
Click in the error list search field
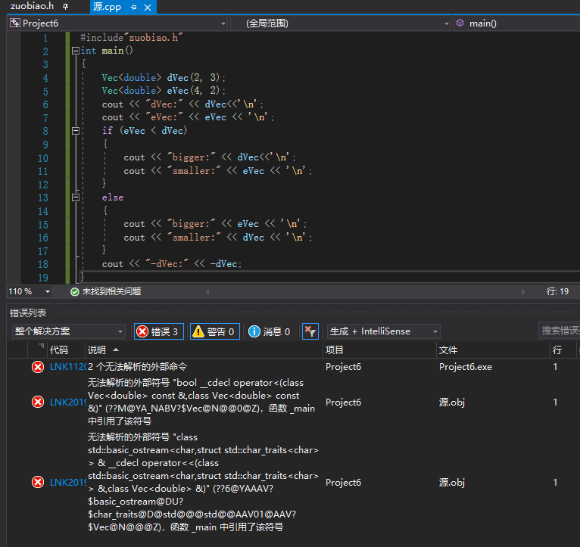(x=560, y=331)
